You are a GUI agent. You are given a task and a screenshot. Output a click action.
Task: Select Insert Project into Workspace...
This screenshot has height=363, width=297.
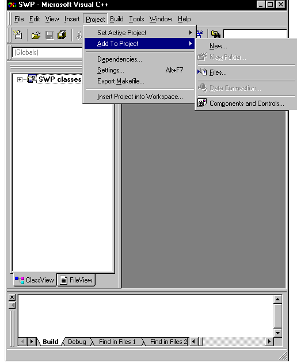coord(139,97)
